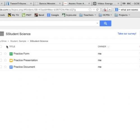140x140 pixels.
Task: Tick the Practice Form row checkbox
Action: (x=1, y=54)
